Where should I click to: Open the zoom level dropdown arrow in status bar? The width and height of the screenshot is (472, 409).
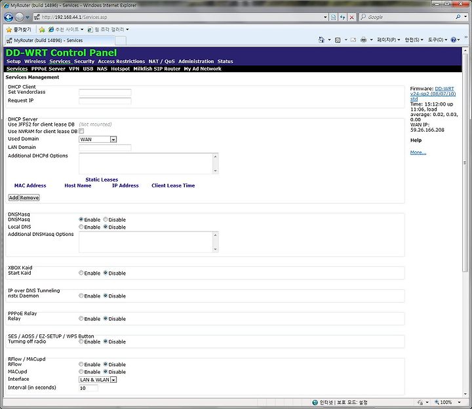click(x=459, y=402)
